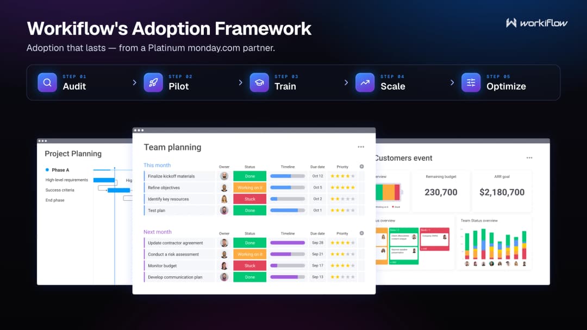Click chevron between Train and Scale
Image resolution: width=587 pixels, height=330 pixels.
point(346,82)
